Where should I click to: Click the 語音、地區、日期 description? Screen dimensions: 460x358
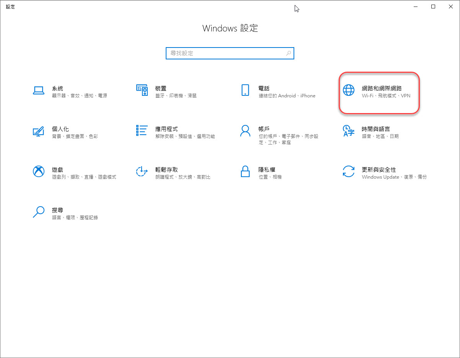[x=380, y=136]
